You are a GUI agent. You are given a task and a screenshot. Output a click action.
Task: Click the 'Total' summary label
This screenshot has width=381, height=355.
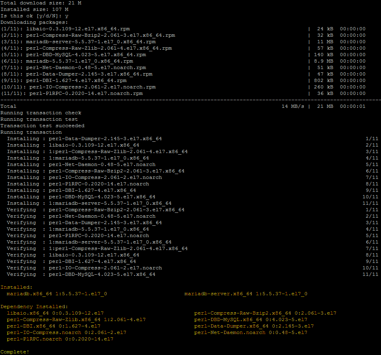click(x=8, y=106)
